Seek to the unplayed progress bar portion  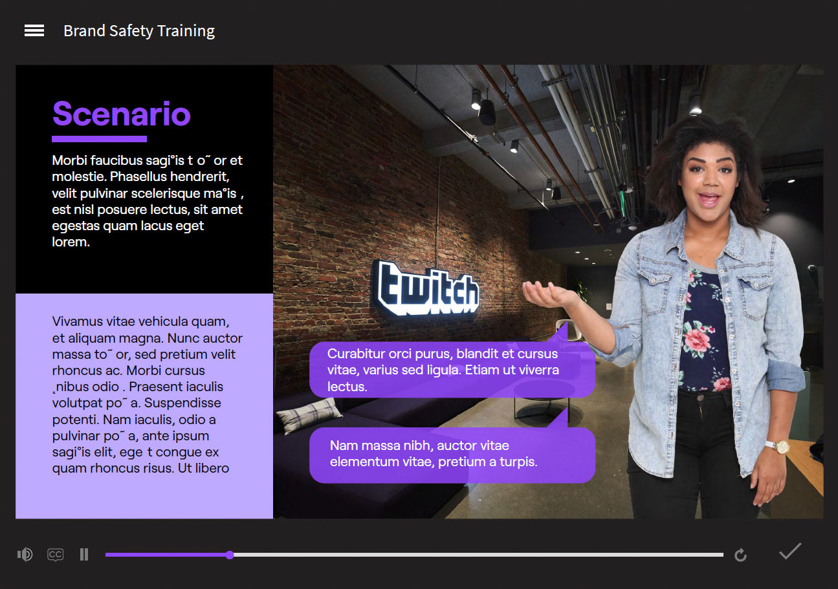[478, 555]
